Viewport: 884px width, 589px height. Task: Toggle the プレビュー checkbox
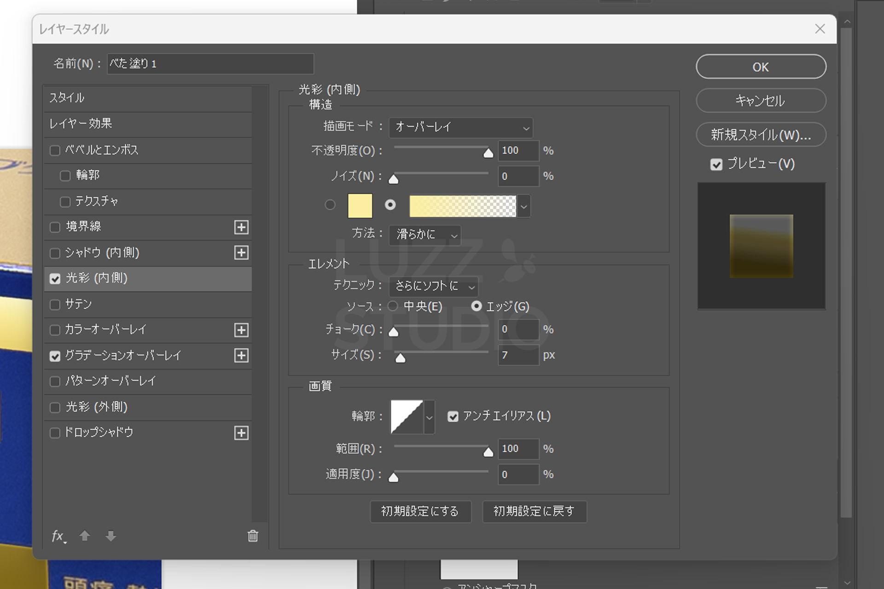pyautogui.click(x=716, y=164)
